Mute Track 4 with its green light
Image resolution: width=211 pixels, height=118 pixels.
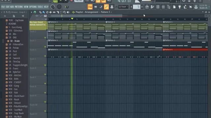(x=45, y=56)
